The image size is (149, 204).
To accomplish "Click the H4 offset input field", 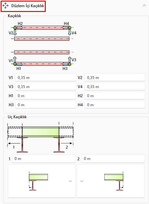I will tap(115, 105).
